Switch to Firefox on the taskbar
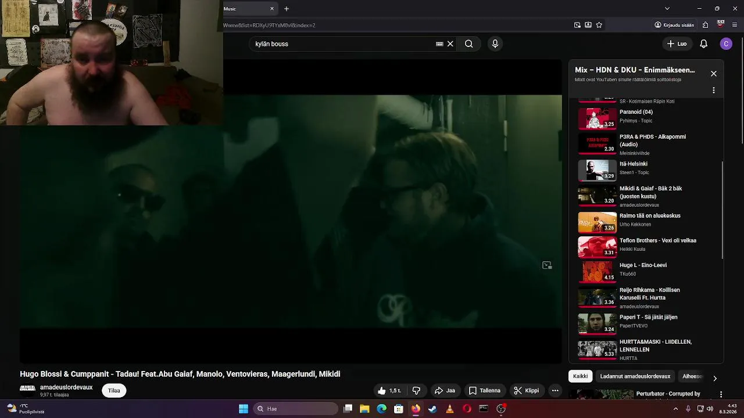 coord(416,409)
